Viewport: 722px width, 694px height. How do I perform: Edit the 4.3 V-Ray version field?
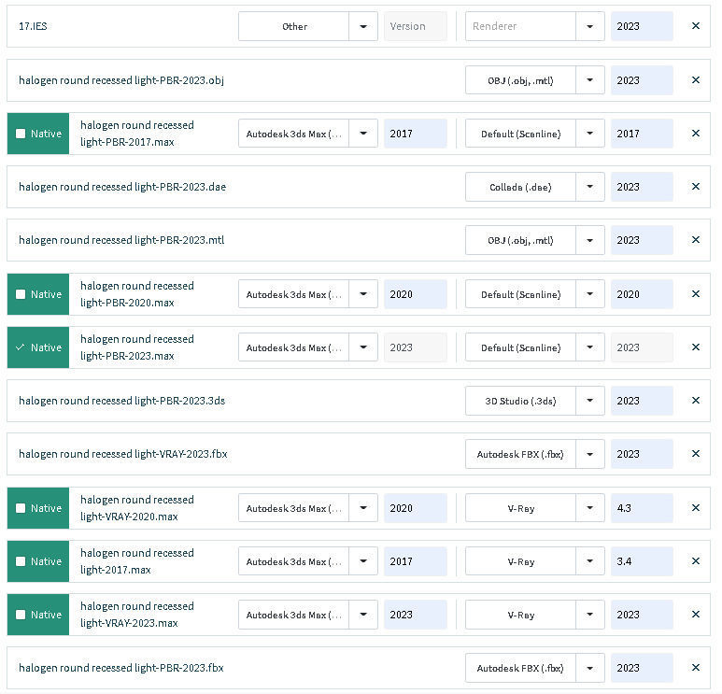642,508
